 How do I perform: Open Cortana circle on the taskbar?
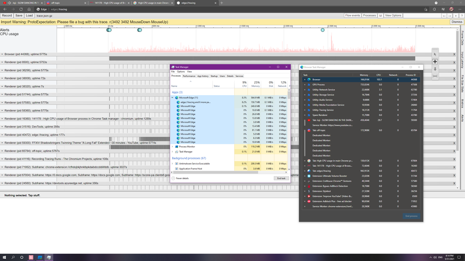(22, 257)
